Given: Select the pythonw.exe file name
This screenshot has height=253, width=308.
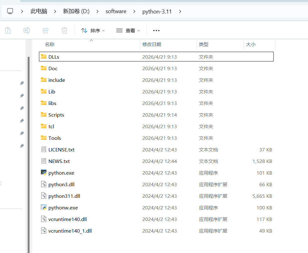Looking at the screenshot, I should (x=63, y=208).
